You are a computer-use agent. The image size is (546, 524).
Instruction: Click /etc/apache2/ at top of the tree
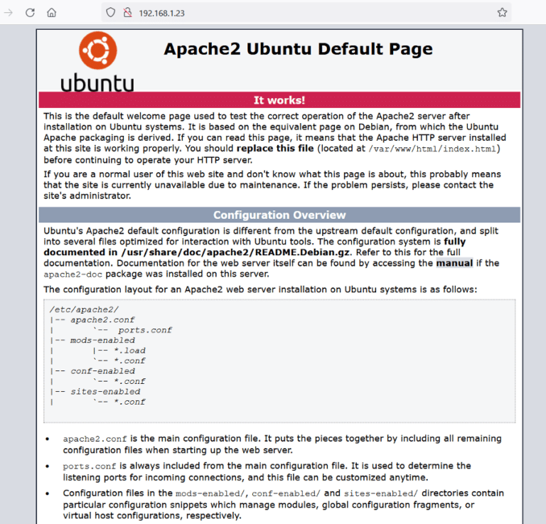[x=75, y=309]
